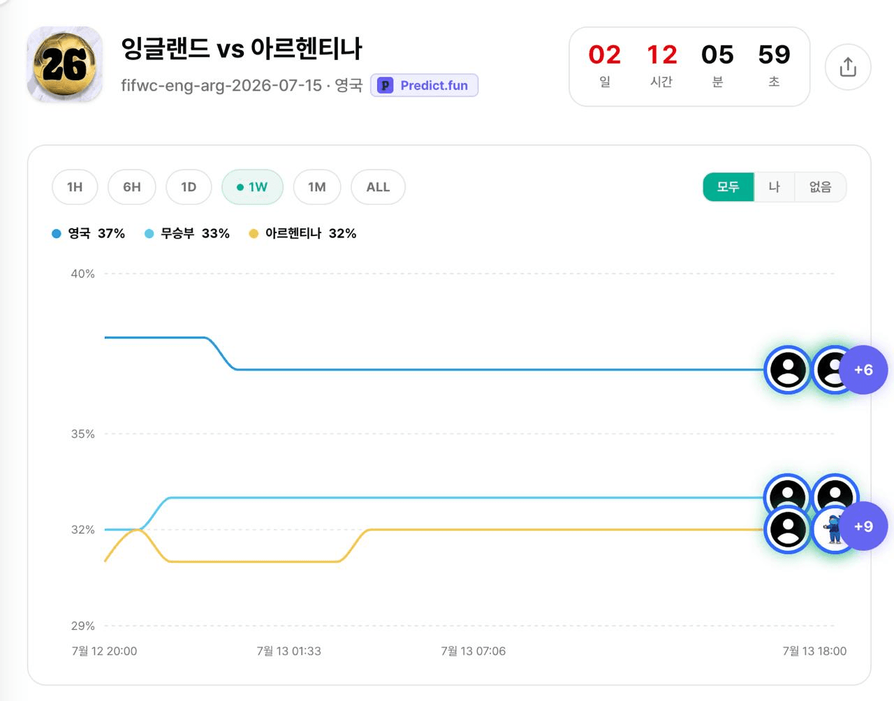Select the 1H time range
The height and width of the screenshot is (701, 894).
(x=75, y=187)
